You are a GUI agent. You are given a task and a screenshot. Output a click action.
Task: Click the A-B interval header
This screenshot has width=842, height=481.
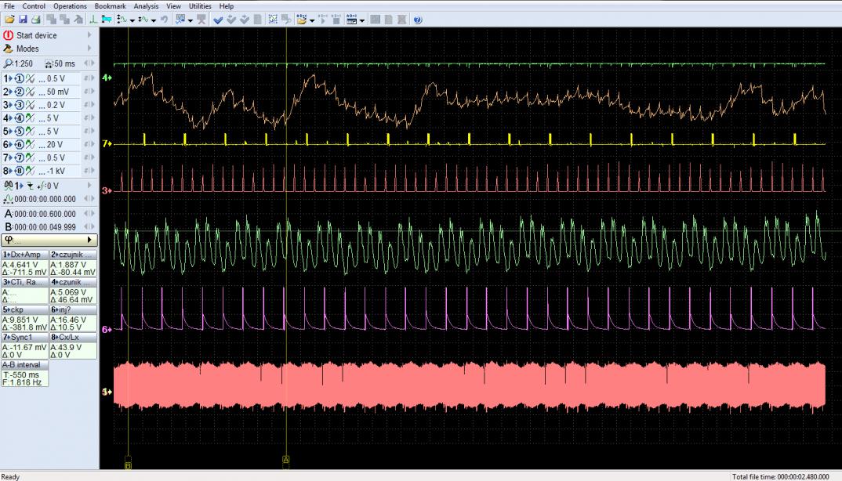click(x=24, y=364)
